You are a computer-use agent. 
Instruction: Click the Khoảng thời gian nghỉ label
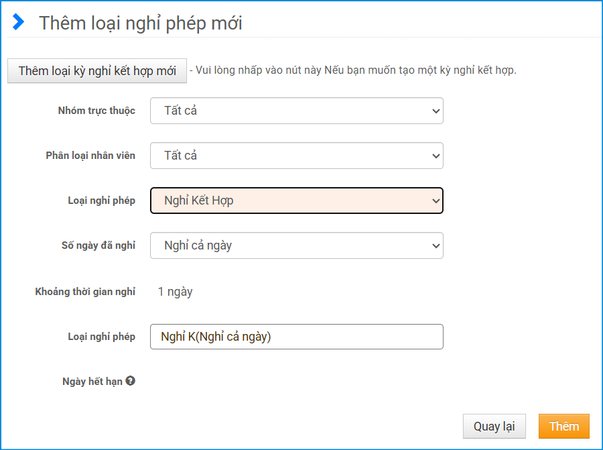pos(85,292)
